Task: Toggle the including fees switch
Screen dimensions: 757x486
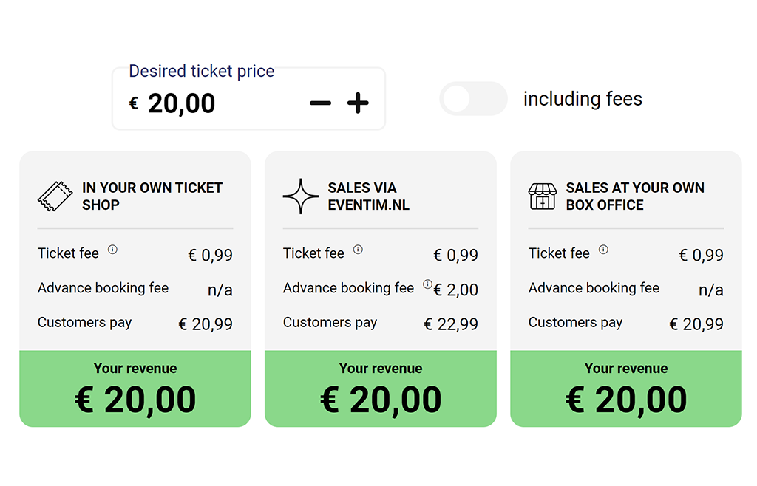Action: coord(473,99)
